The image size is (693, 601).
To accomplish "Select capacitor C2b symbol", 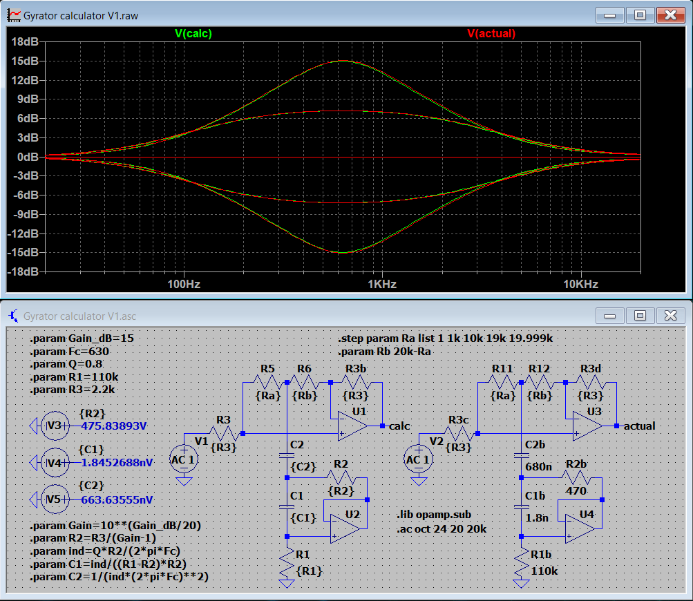I will pyautogui.click(x=522, y=455).
